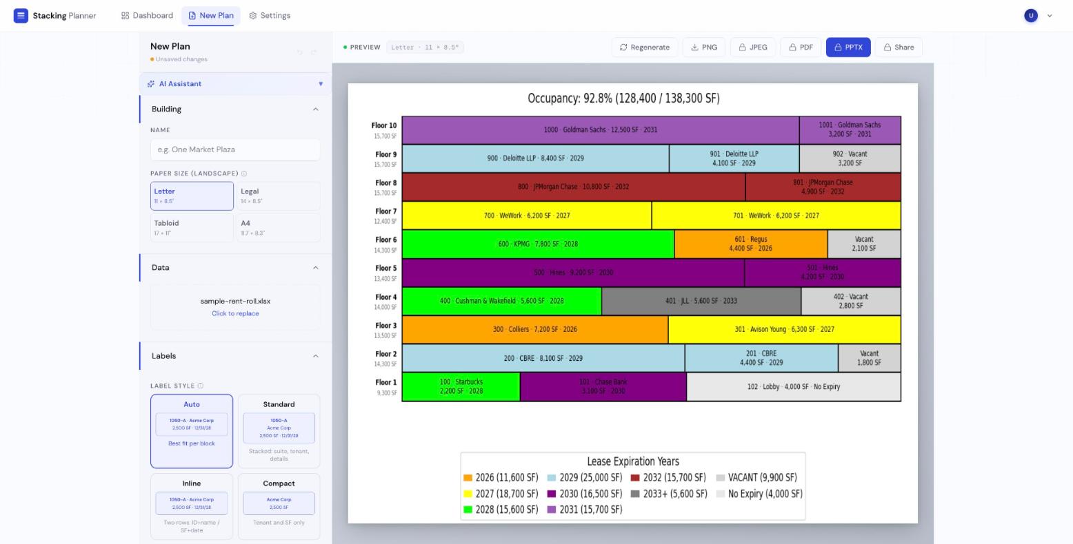Click the '600 · KPMG' block

pyautogui.click(x=539, y=244)
